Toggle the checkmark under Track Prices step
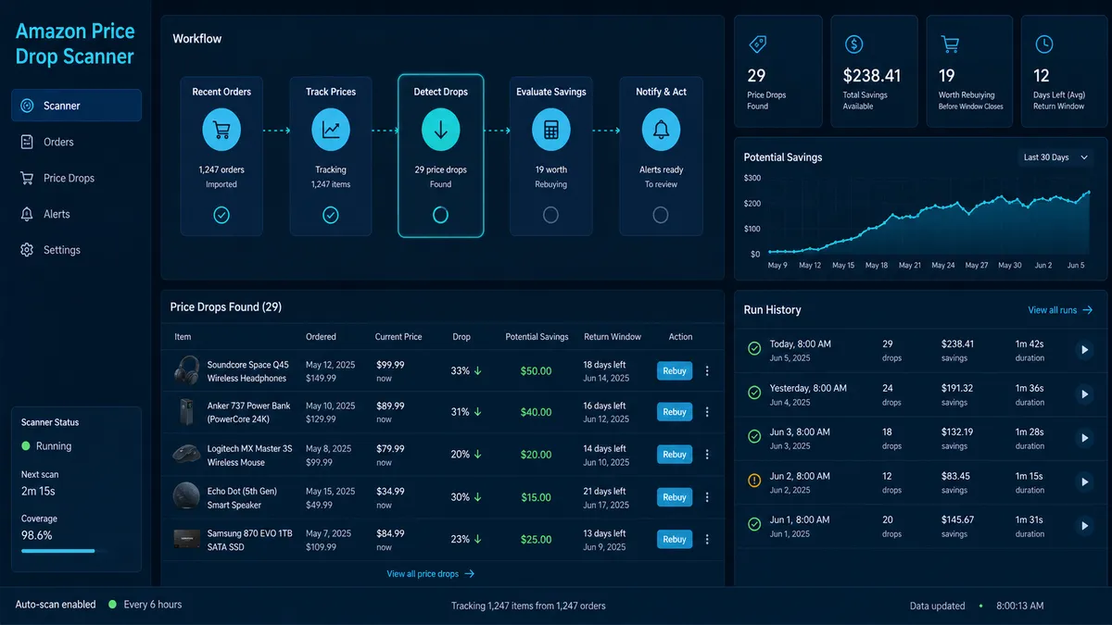Viewport: 1112px width, 625px height. [331, 215]
